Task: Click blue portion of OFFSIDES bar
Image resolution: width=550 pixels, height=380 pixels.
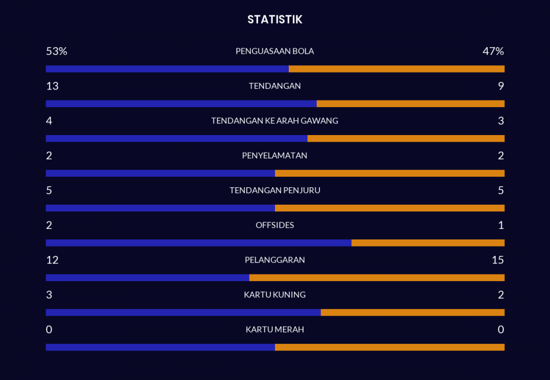Action: [x=198, y=243]
